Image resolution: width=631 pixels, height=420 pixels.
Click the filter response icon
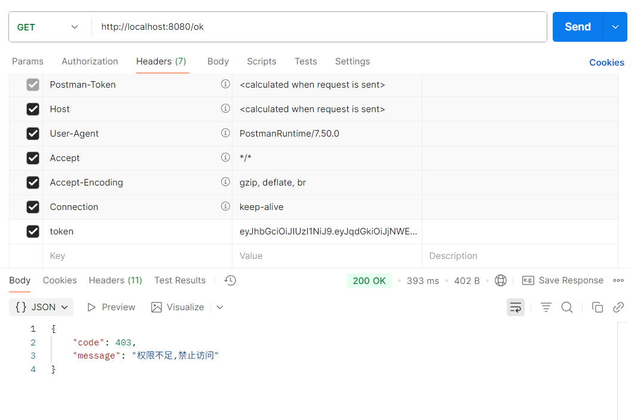(546, 307)
